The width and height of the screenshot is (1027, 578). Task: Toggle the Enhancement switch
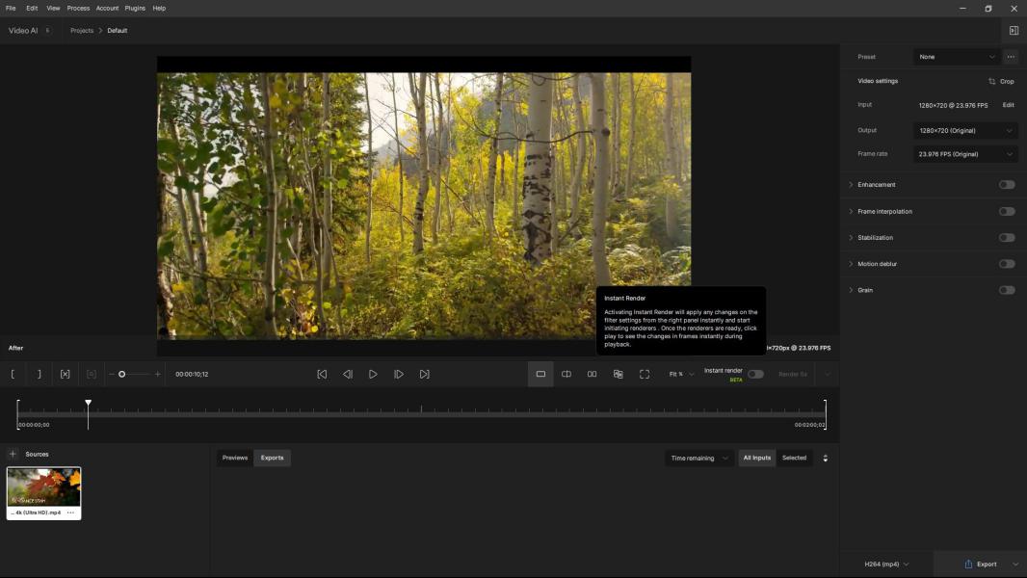tap(1007, 185)
